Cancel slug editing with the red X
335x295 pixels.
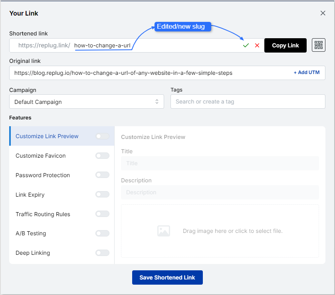[257, 45]
